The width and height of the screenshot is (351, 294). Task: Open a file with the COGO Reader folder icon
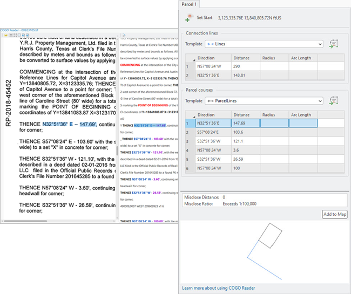pos(5,35)
